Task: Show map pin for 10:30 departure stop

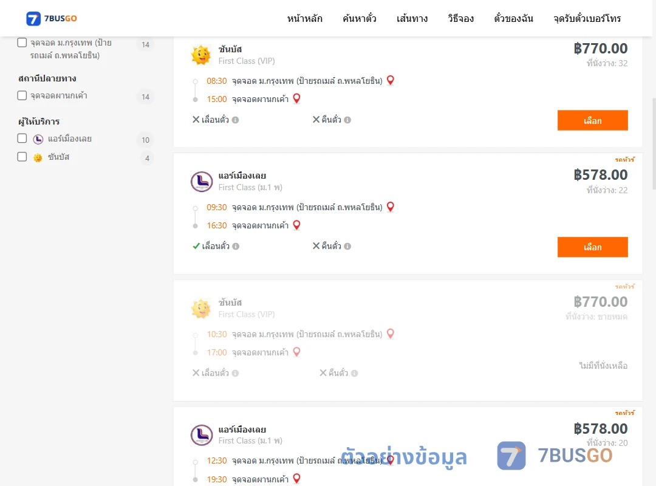Action: coord(391,334)
